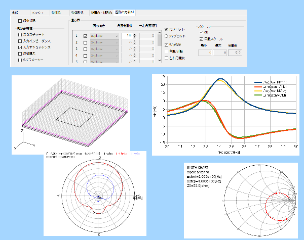Screen dimensions: 304x240
Task: Enable the 収束状況 checkbox
Action: (x=20, y=21)
